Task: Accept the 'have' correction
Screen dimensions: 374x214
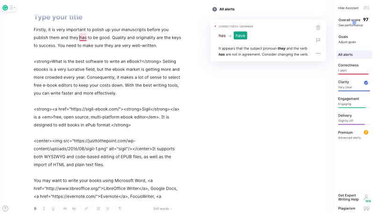Action: pos(240,35)
